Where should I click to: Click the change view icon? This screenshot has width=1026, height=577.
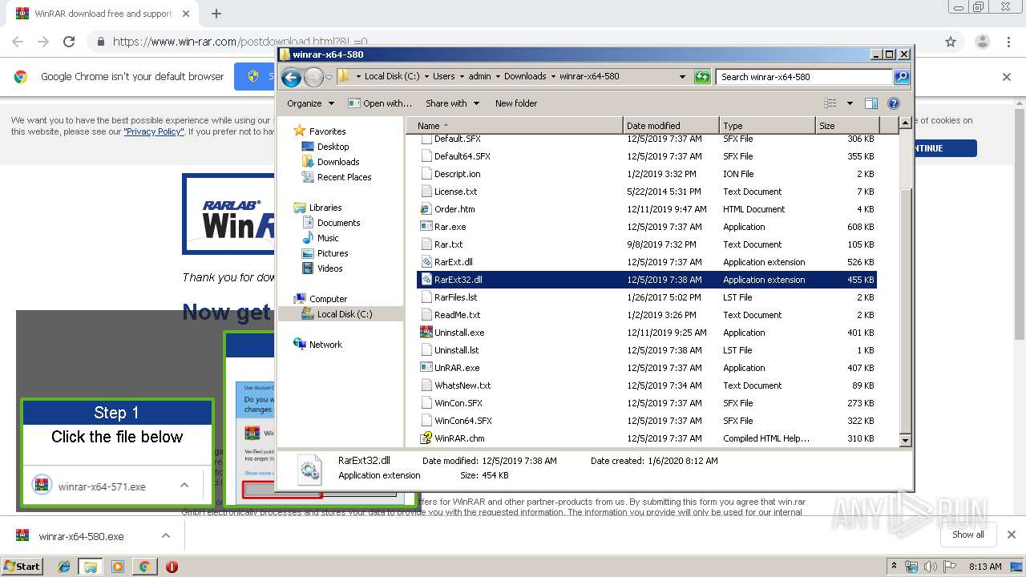coord(830,103)
